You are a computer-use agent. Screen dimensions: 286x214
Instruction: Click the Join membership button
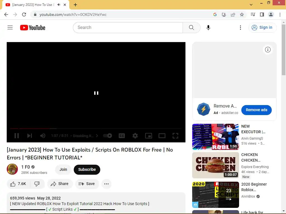point(63,169)
